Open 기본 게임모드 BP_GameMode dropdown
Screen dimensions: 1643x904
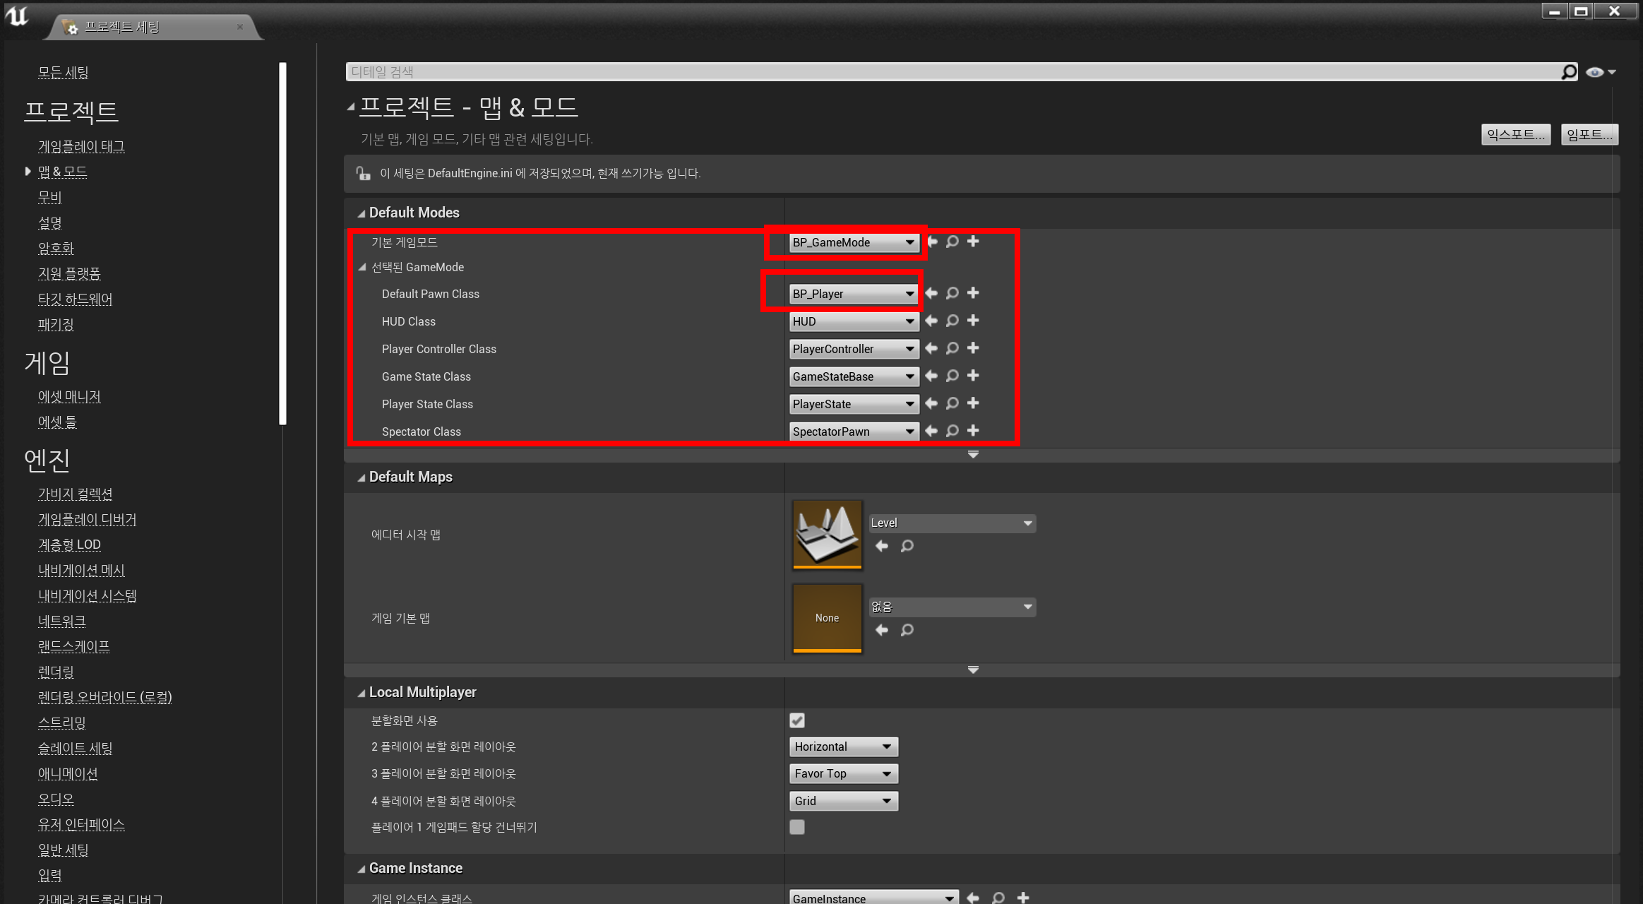click(x=854, y=242)
